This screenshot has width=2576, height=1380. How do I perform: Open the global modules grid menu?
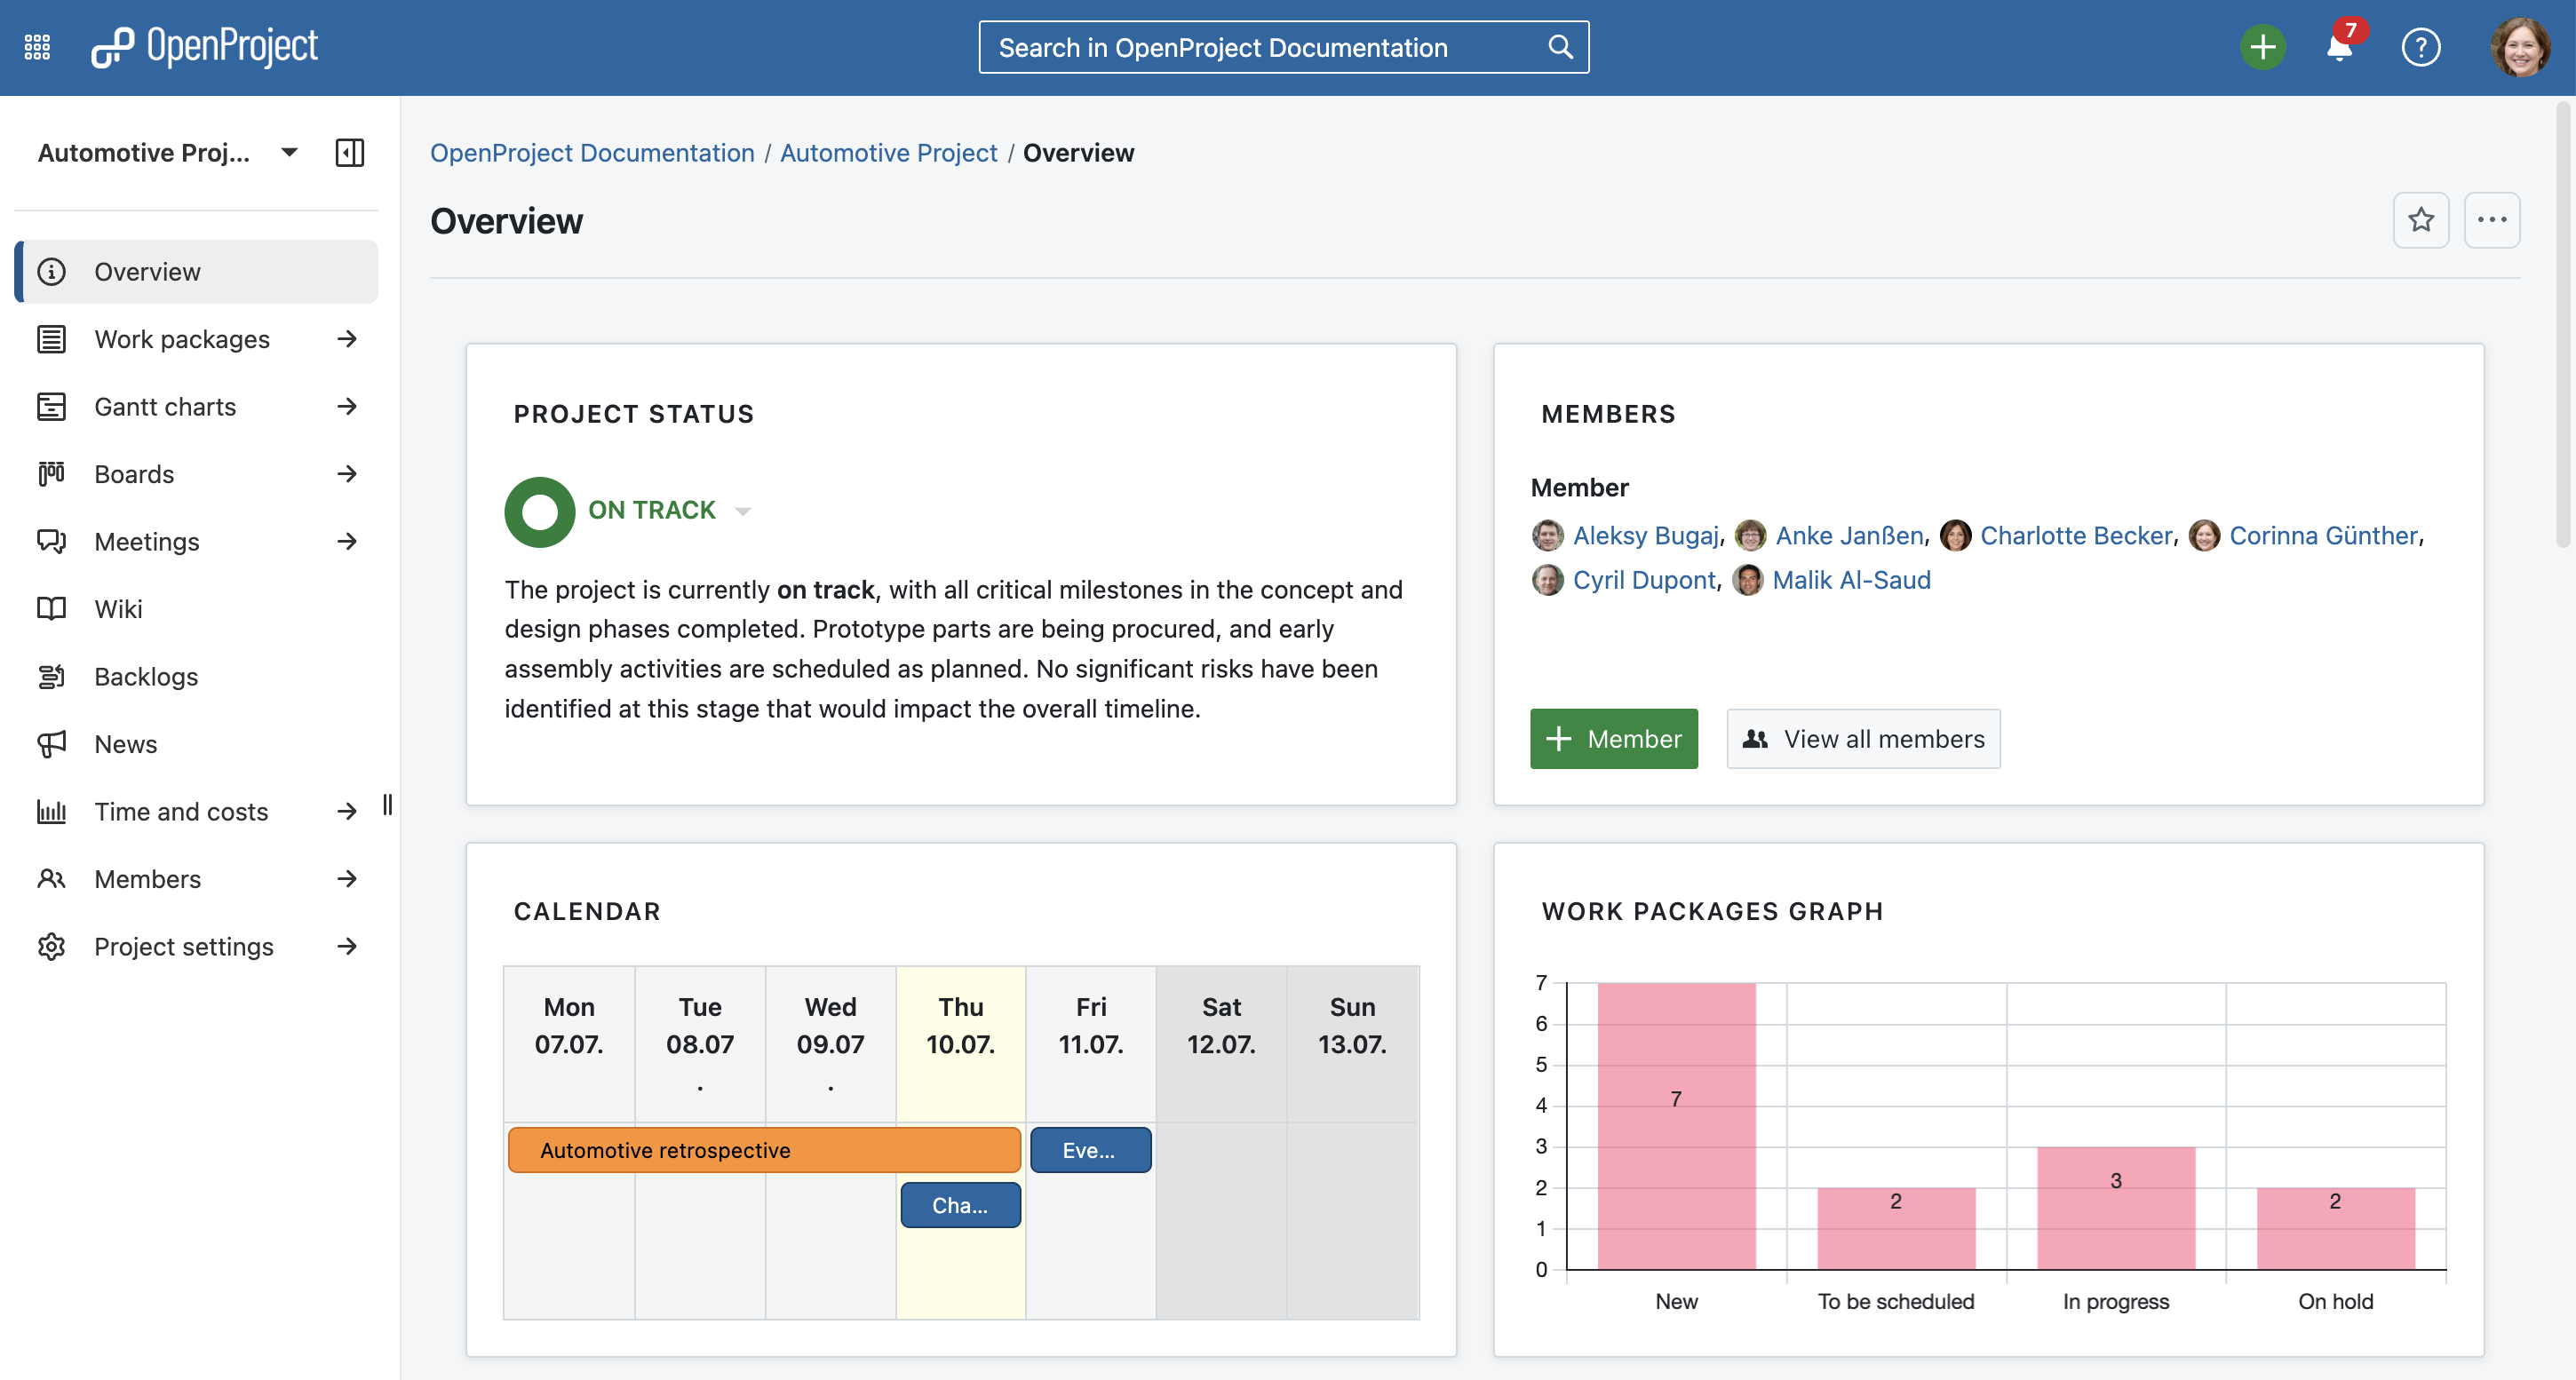click(37, 47)
